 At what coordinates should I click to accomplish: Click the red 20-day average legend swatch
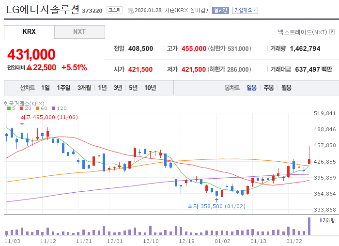point(21,108)
